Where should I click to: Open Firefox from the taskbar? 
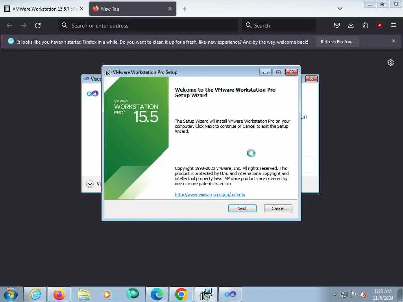coord(59,294)
